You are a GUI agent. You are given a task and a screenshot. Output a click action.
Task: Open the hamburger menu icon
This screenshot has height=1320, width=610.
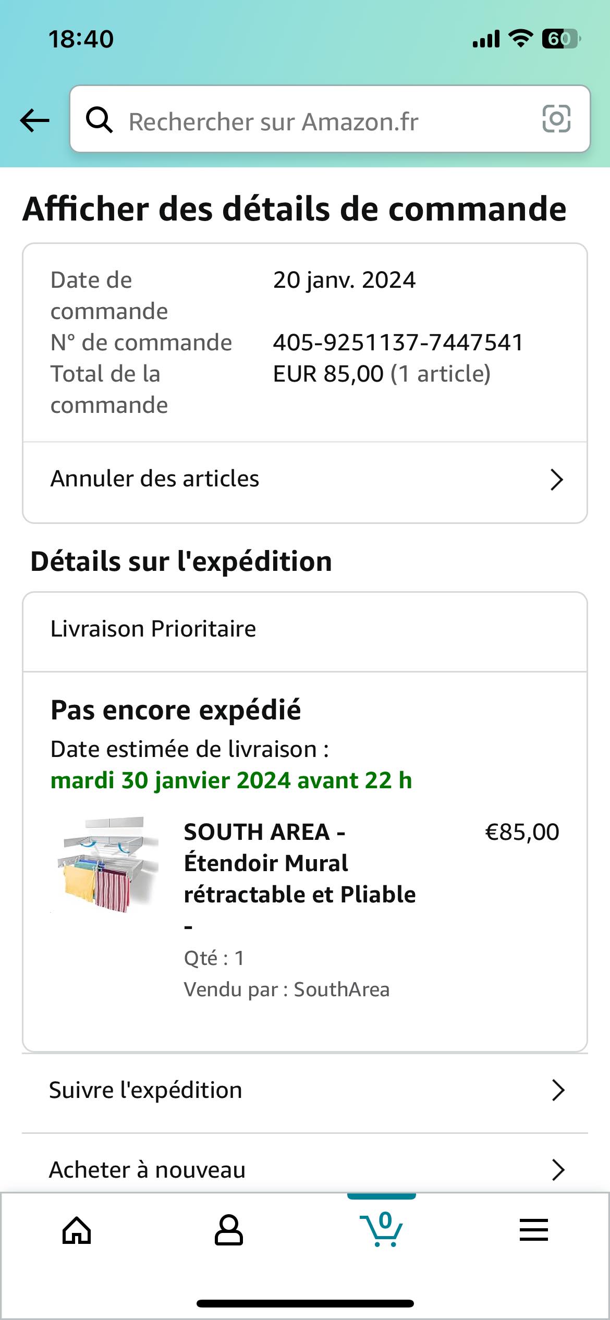(534, 1230)
